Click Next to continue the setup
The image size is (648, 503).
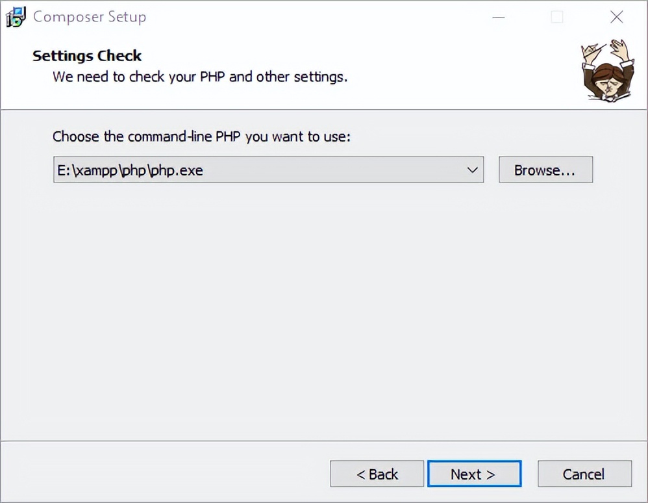tap(475, 474)
